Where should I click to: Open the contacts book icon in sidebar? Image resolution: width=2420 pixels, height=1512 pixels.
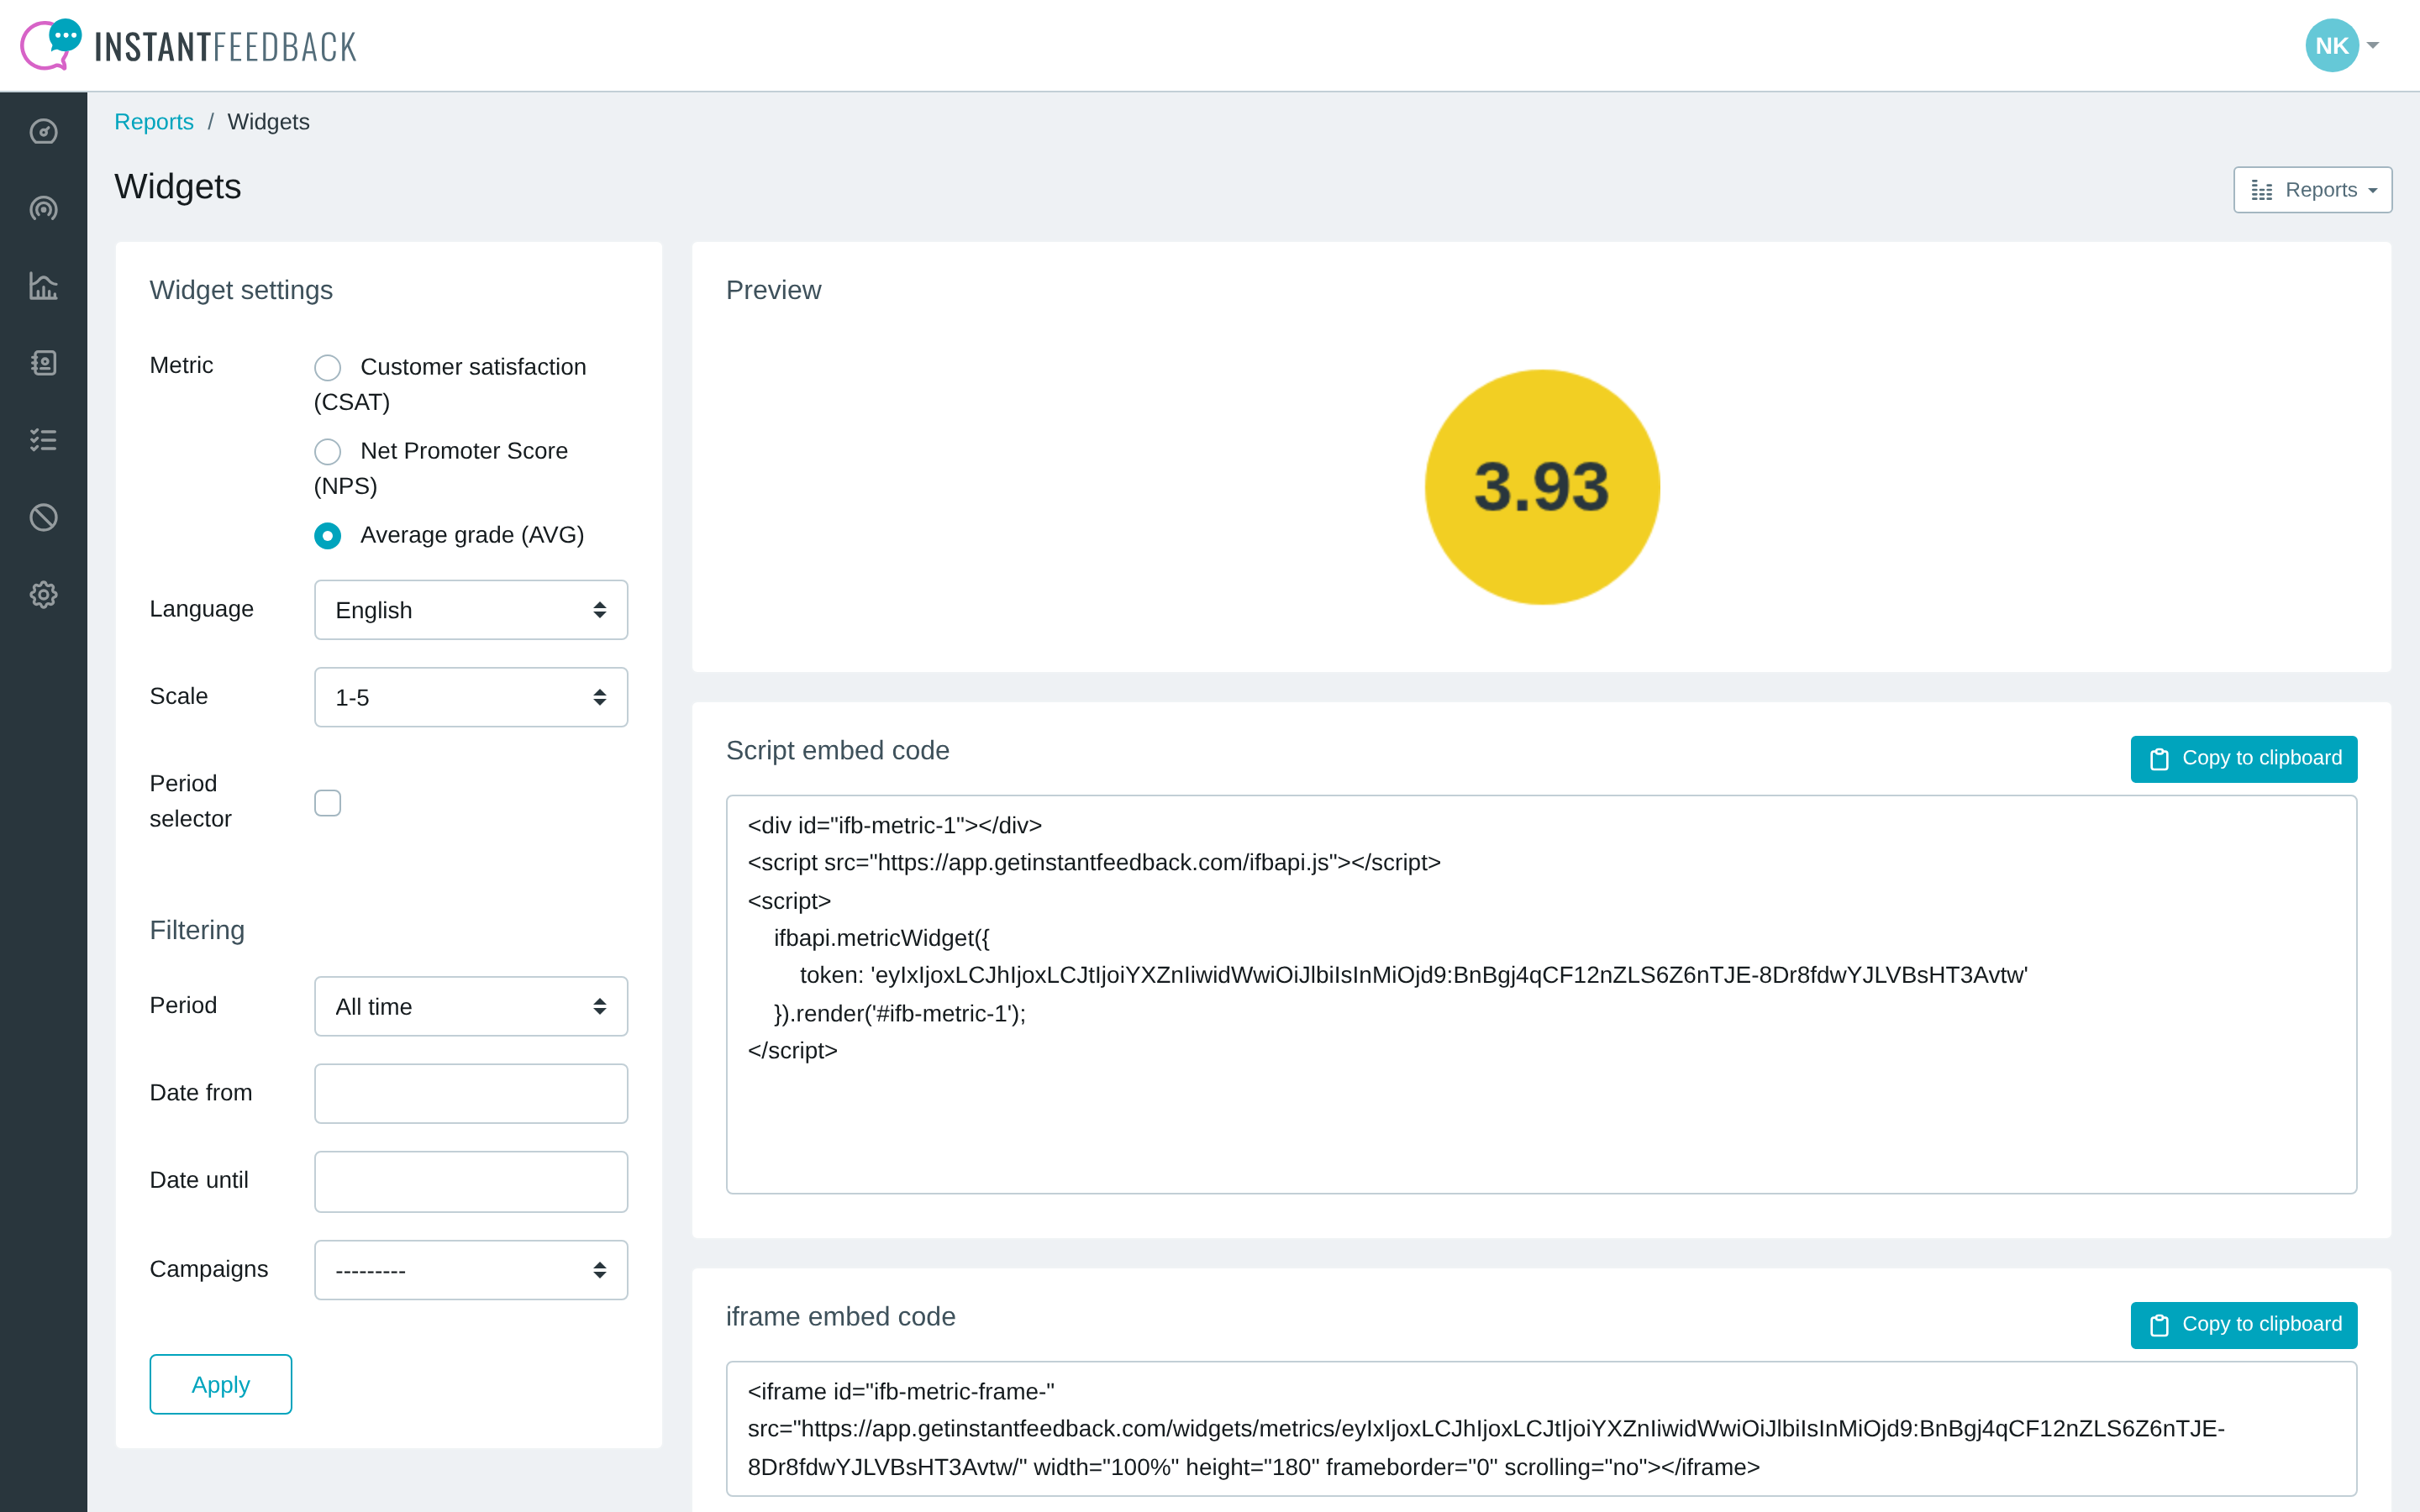tap(43, 363)
